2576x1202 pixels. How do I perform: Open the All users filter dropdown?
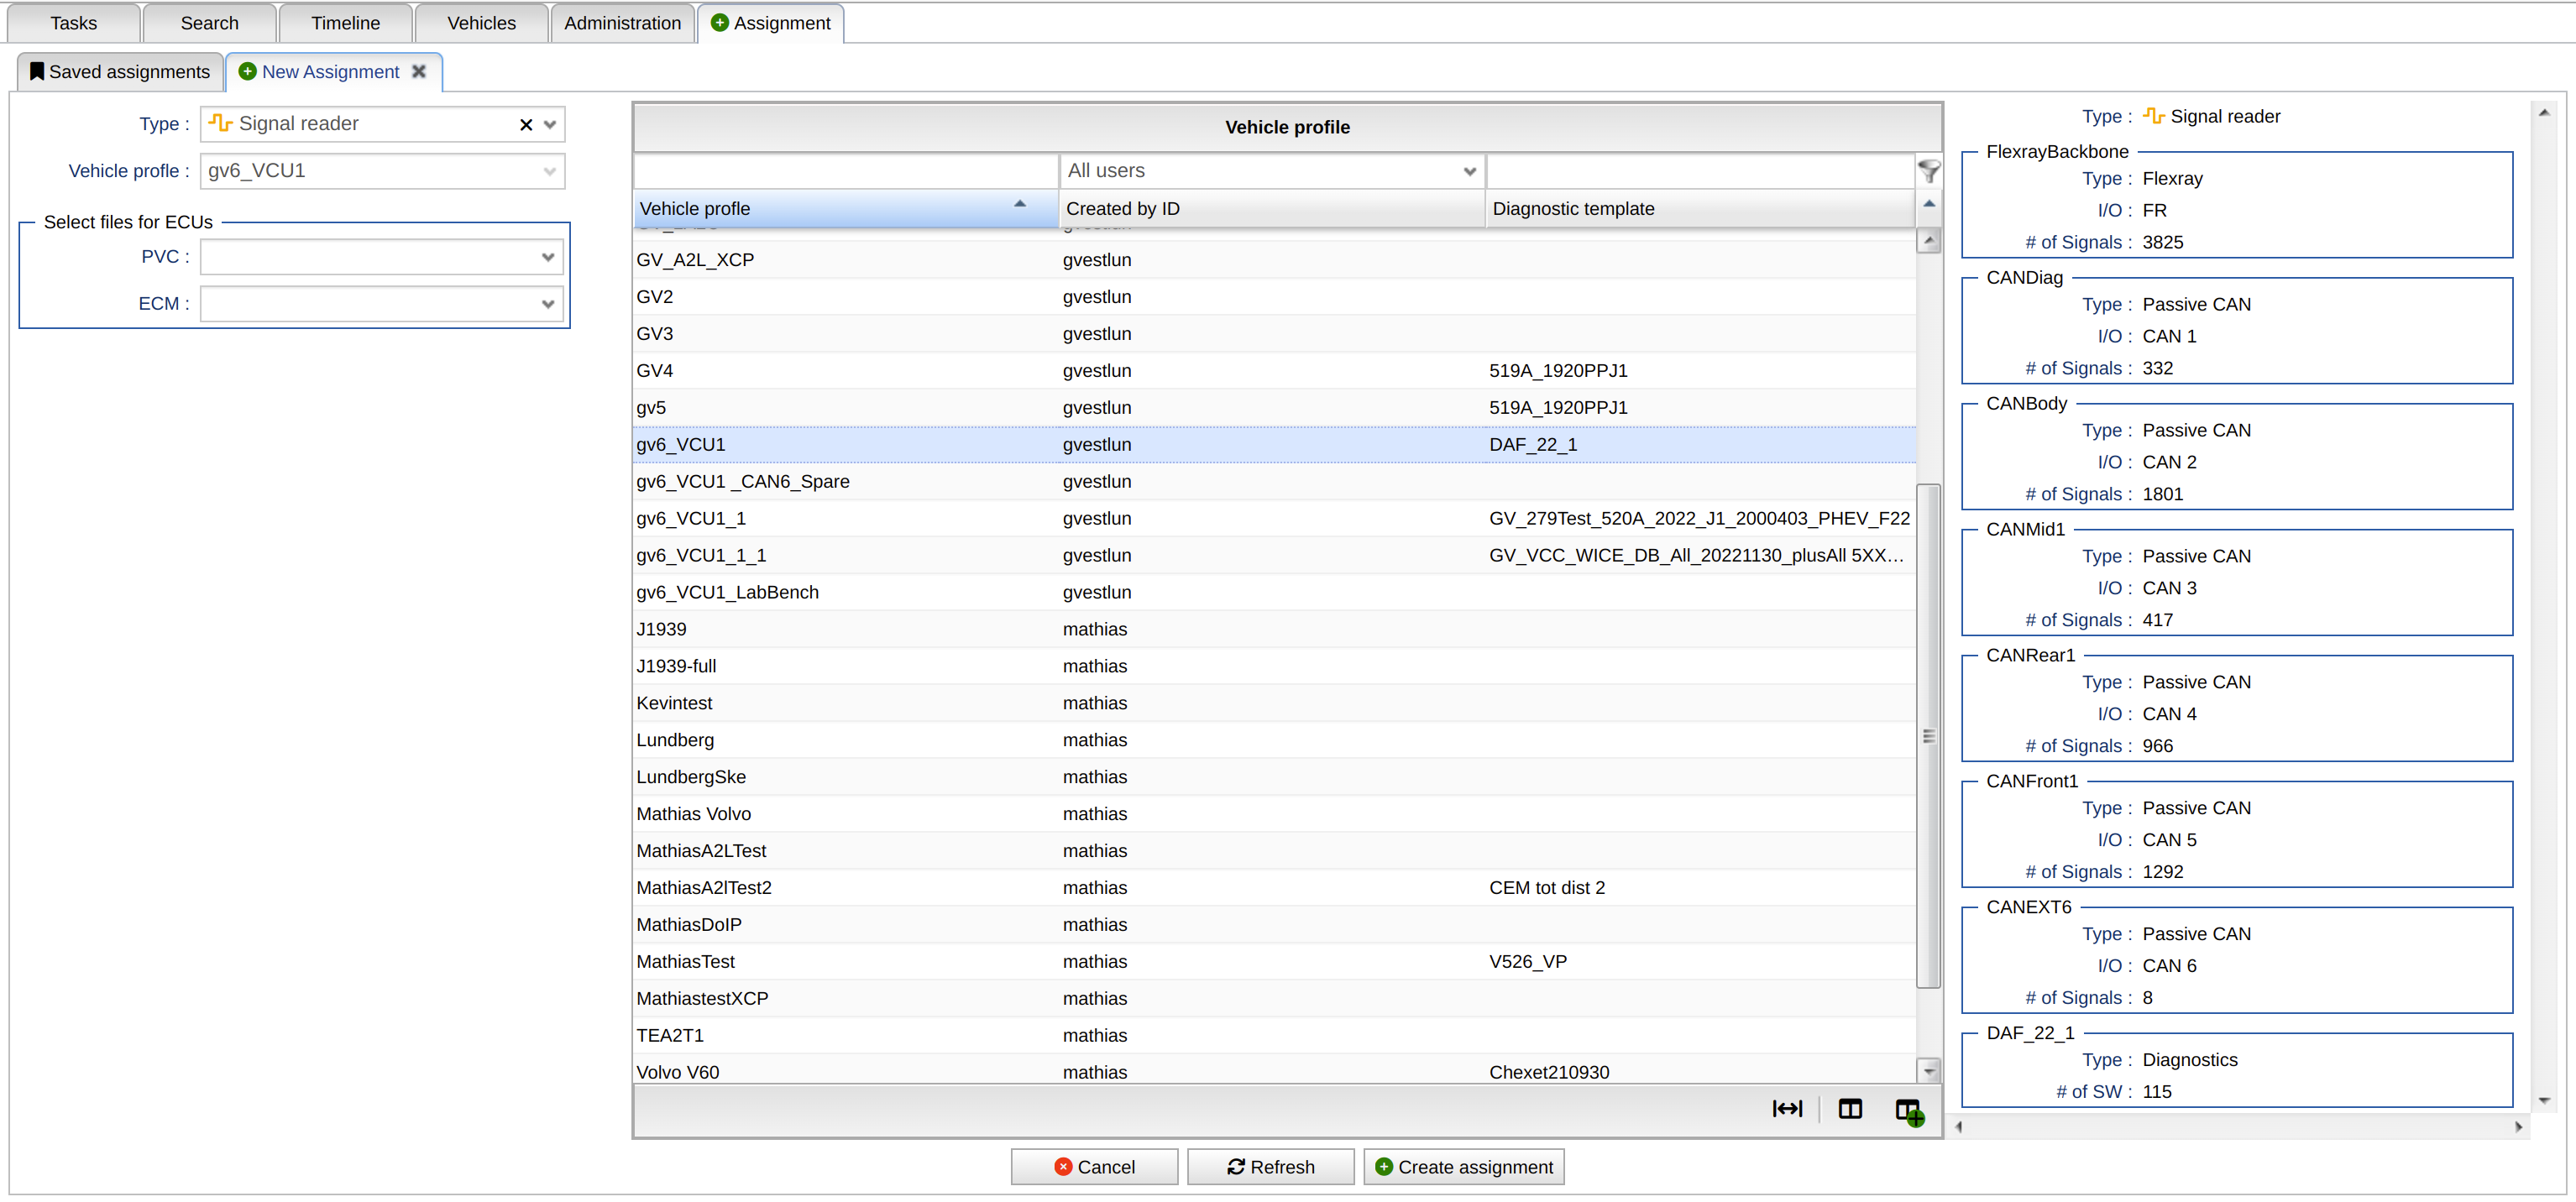tap(1468, 171)
